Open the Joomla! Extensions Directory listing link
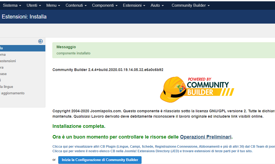The image size is (275, 164). [153, 151]
